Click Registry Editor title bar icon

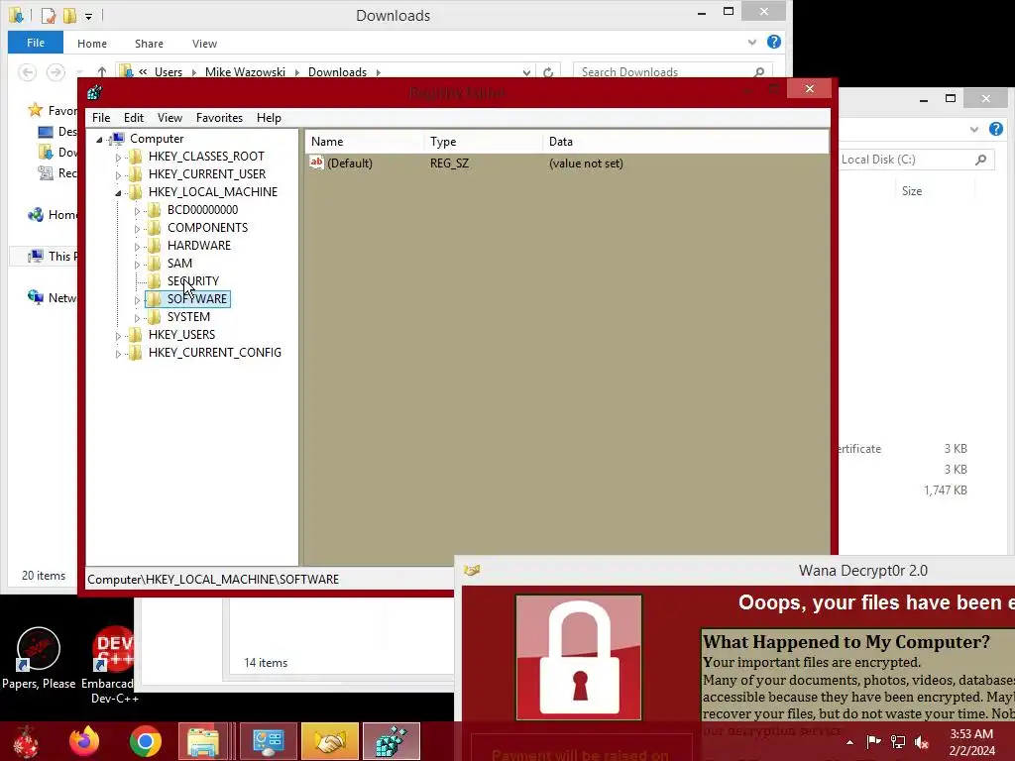(x=94, y=92)
